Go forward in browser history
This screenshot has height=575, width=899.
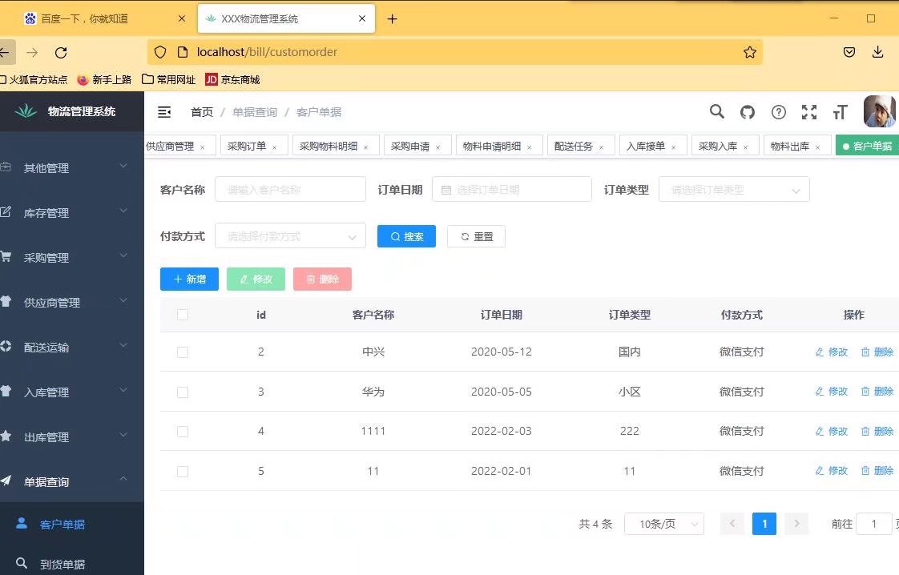click(32, 52)
